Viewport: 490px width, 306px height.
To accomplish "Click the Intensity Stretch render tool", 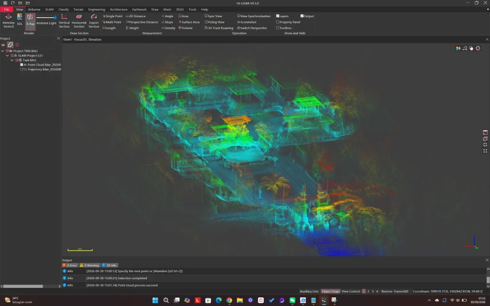I will point(9,21).
